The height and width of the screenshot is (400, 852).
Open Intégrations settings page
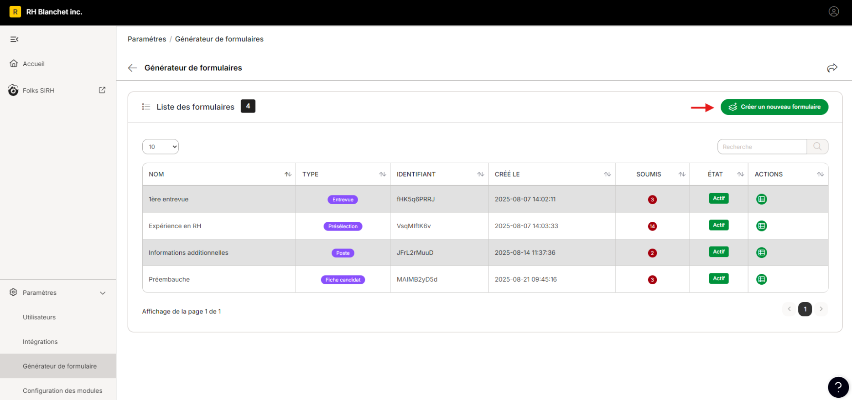[40, 342]
